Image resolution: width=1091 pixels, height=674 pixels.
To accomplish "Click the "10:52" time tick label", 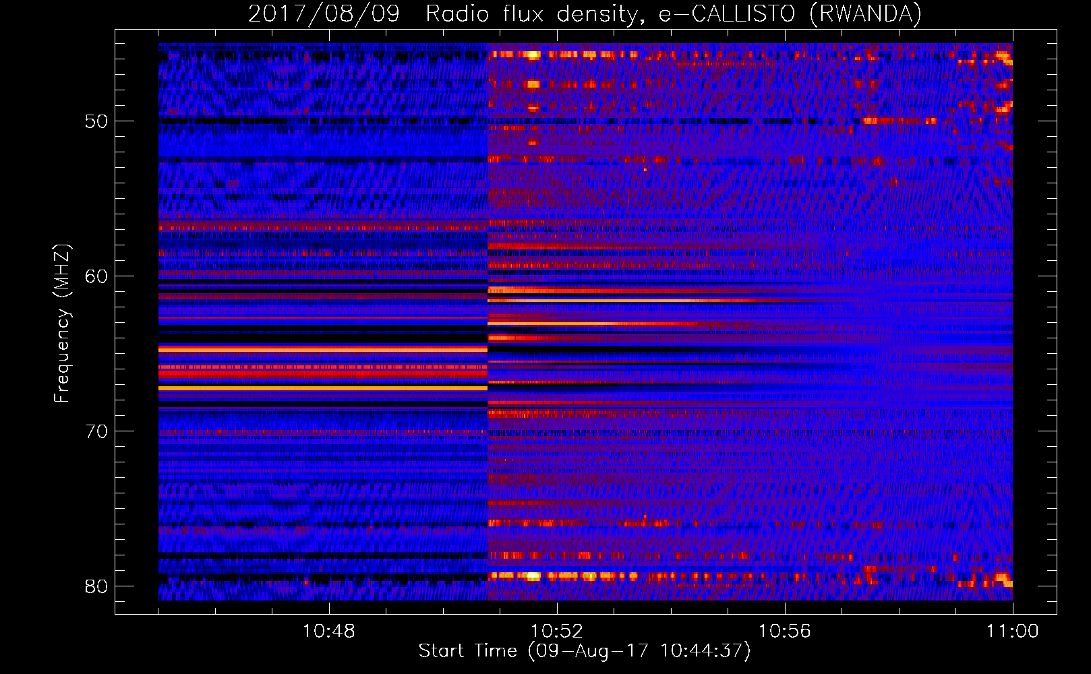I will (x=556, y=631).
